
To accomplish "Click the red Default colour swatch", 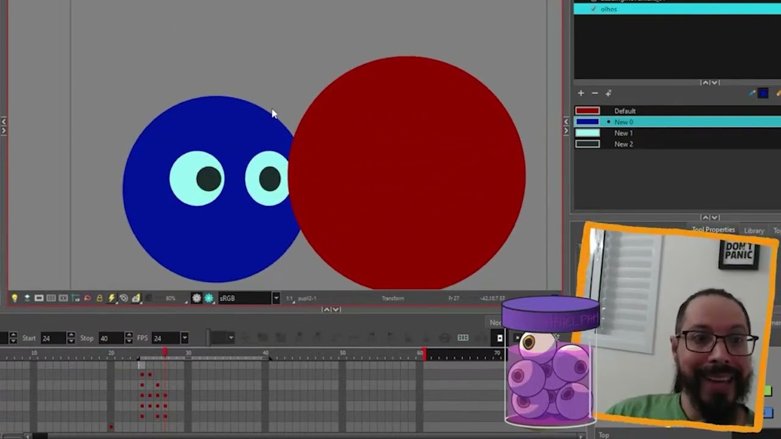I will point(588,111).
